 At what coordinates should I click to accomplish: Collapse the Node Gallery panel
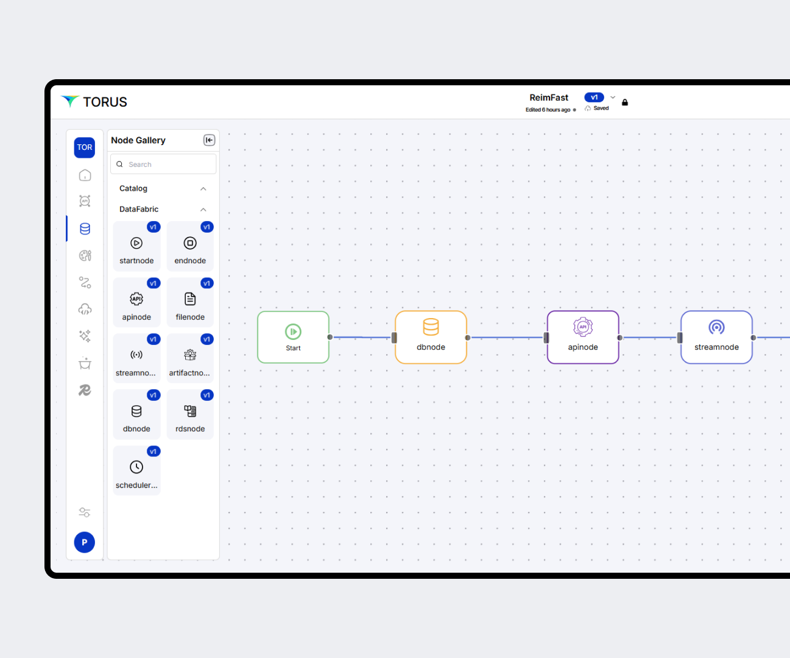(209, 140)
